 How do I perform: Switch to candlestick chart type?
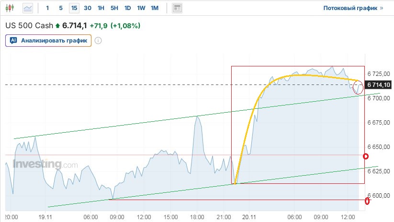(11, 8)
